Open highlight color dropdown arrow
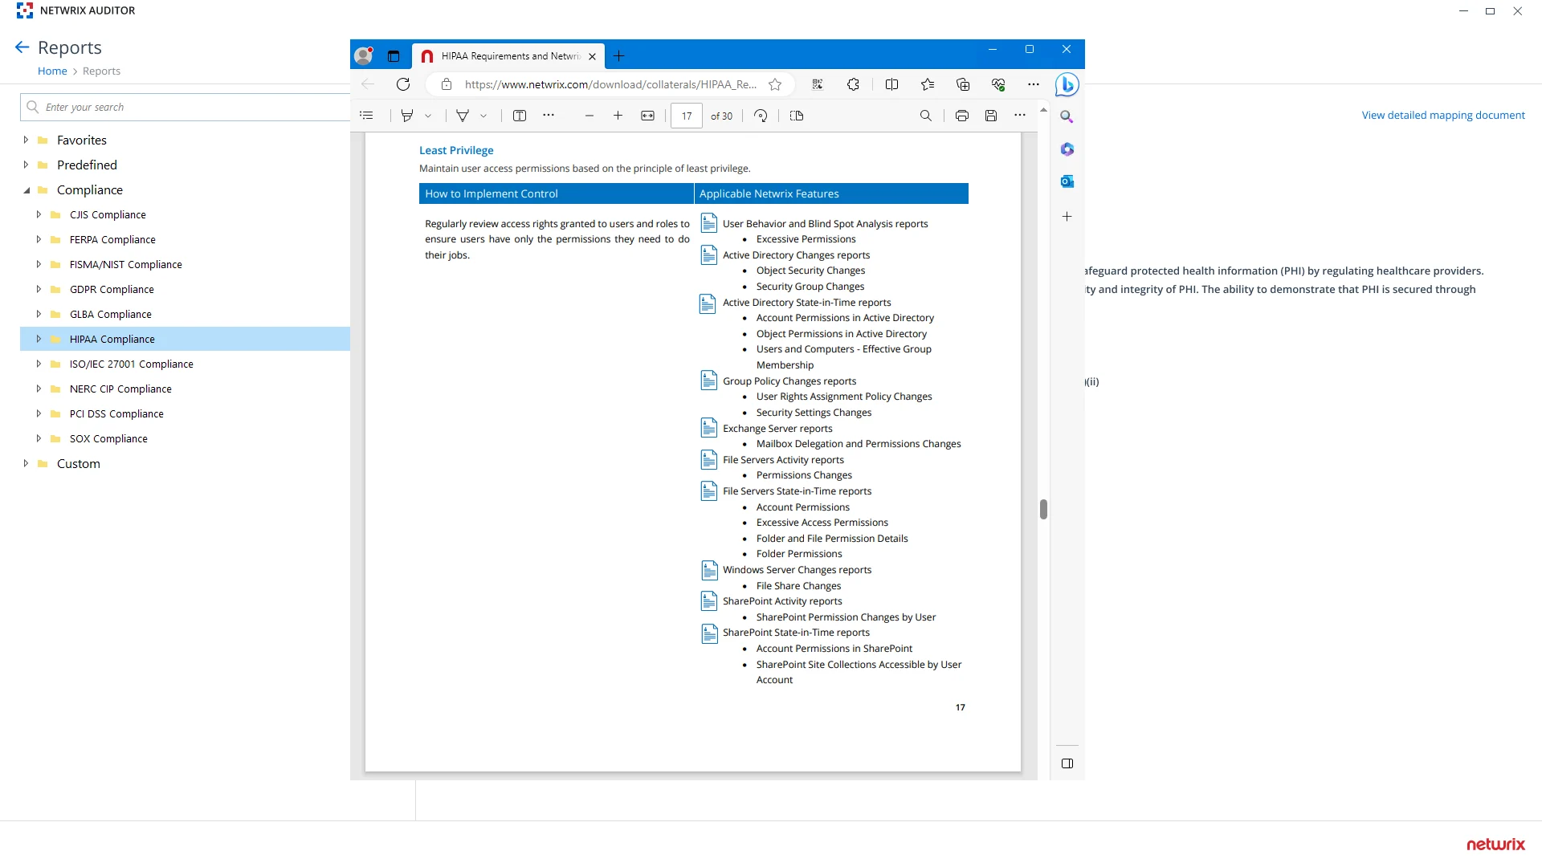The height and width of the screenshot is (867, 1542). pos(428,116)
